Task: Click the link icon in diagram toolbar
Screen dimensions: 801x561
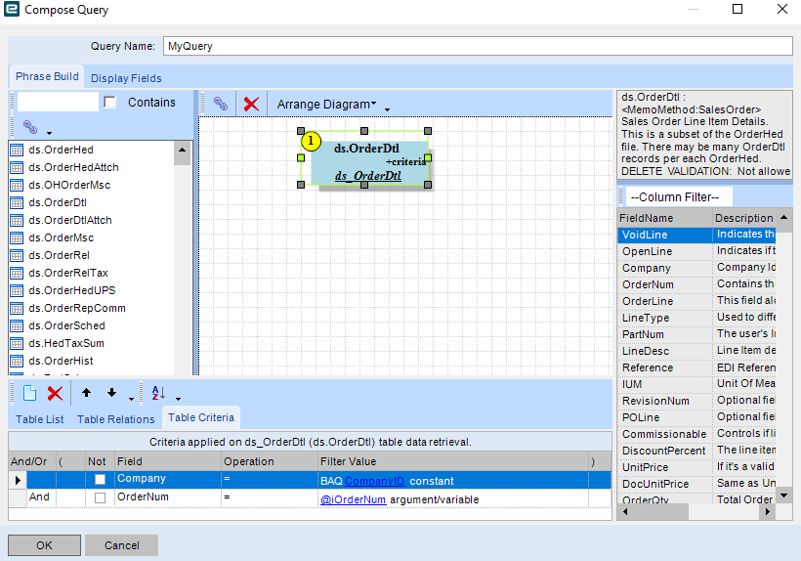Action: pyautogui.click(x=221, y=104)
